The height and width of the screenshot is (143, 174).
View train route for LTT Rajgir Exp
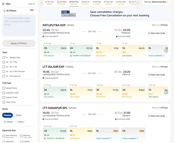click(157, 75)
